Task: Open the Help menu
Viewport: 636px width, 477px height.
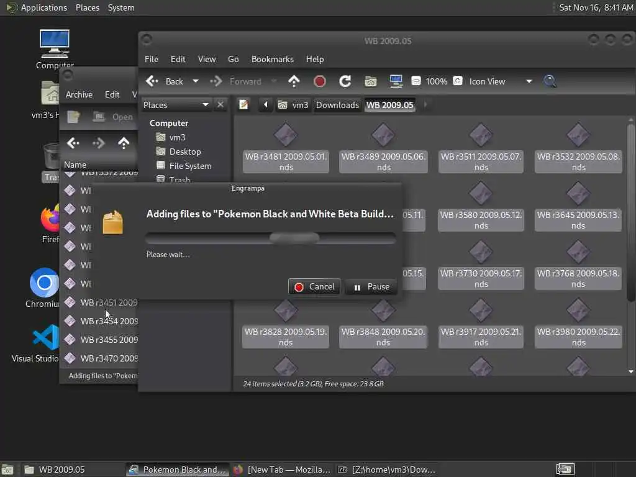Action: tap(315, 59)
